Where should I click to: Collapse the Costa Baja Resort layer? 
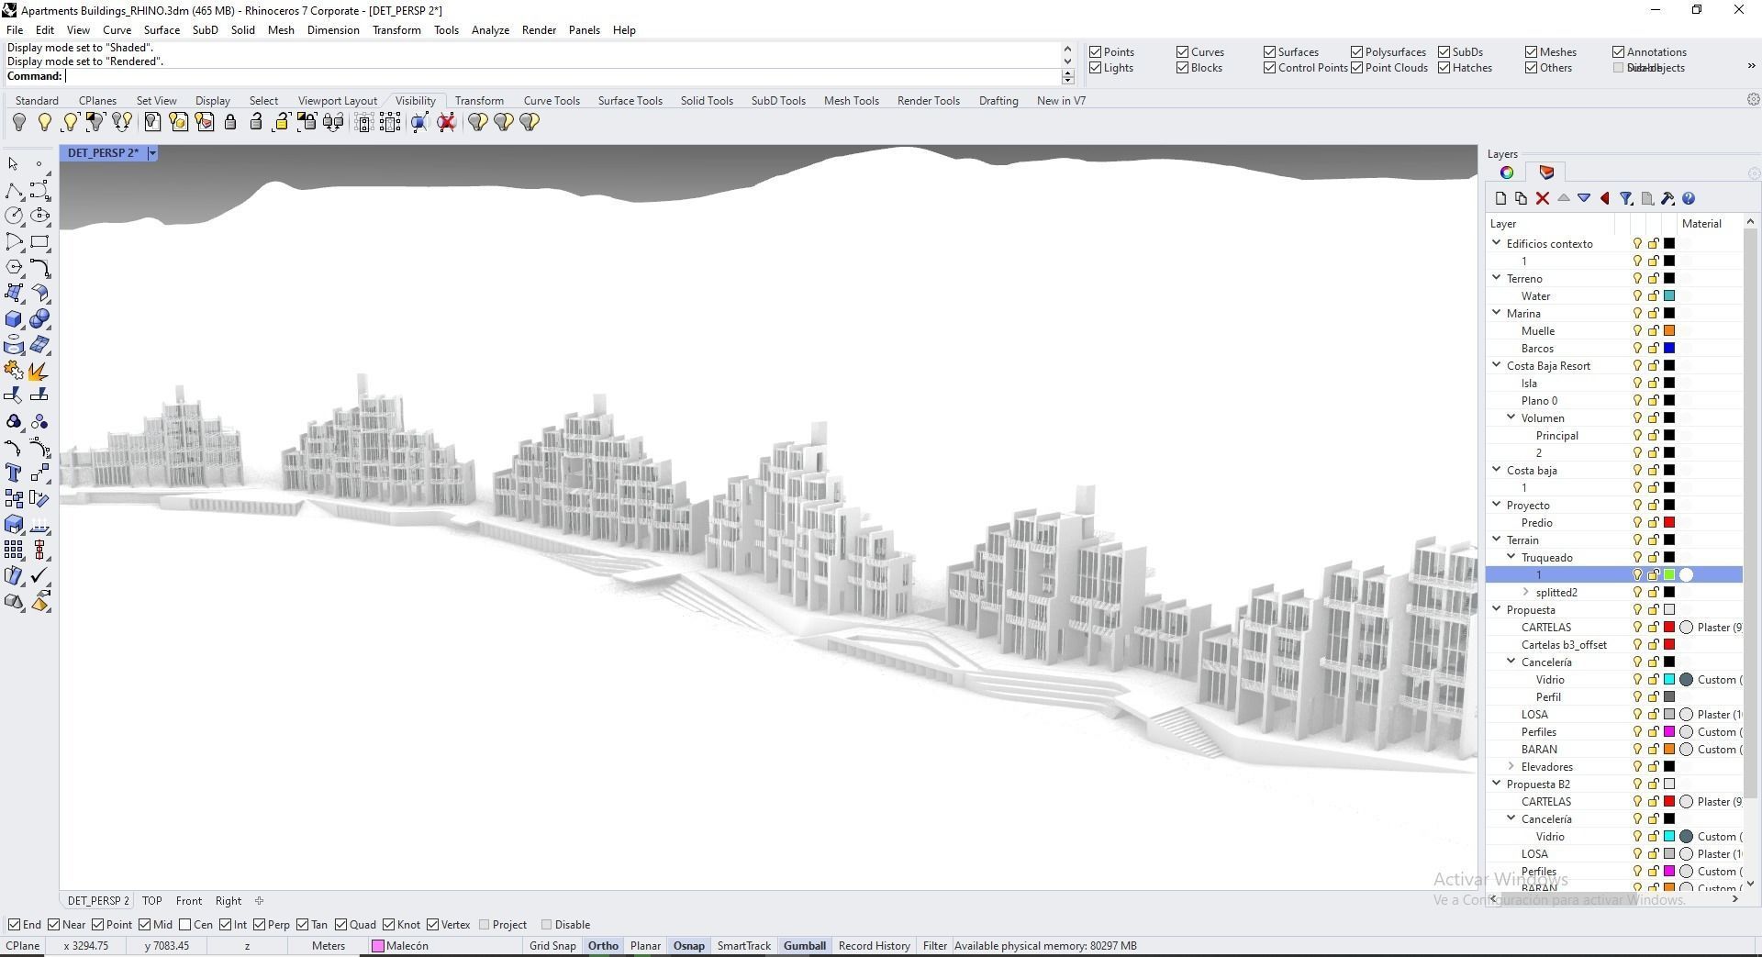pos(1497,365)
